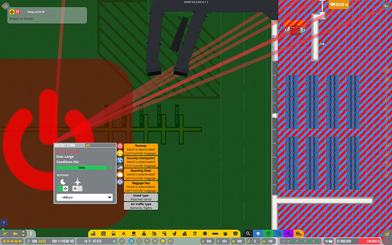The width and height of the screenshot is (392, 245).
Task: Click the green repair icon beside condition bar
Action: [x=111, y=168]
